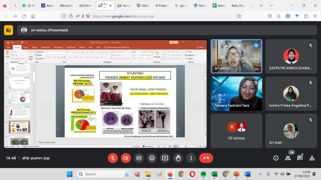Open PowerPoint from taskbar
The image size is (321, 180).
pyautogui.click(x=236, y=174)
